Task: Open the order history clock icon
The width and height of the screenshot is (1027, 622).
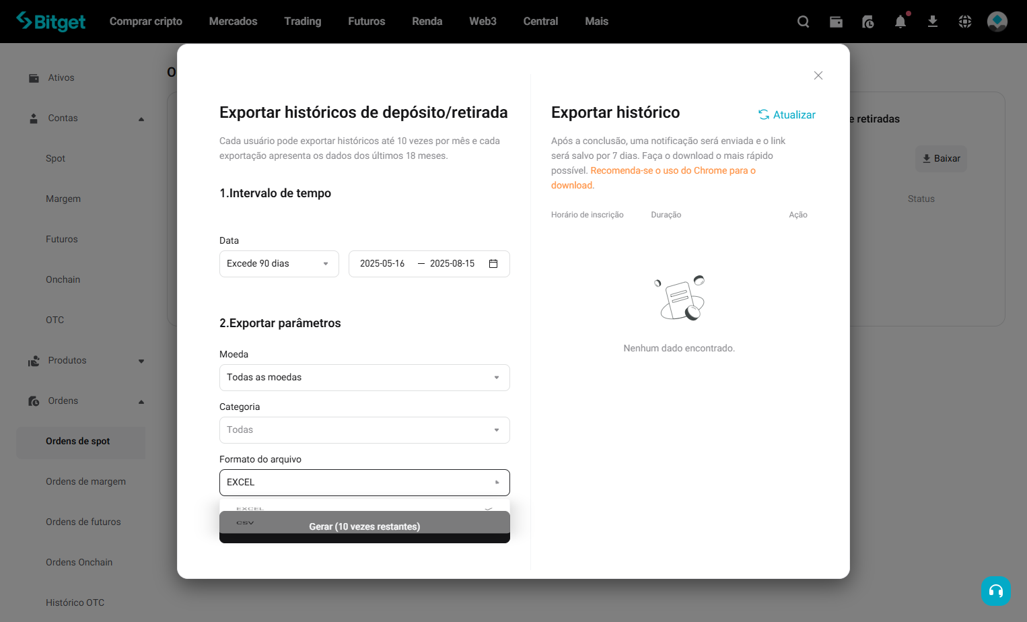Action: click(x=868, y=22)
